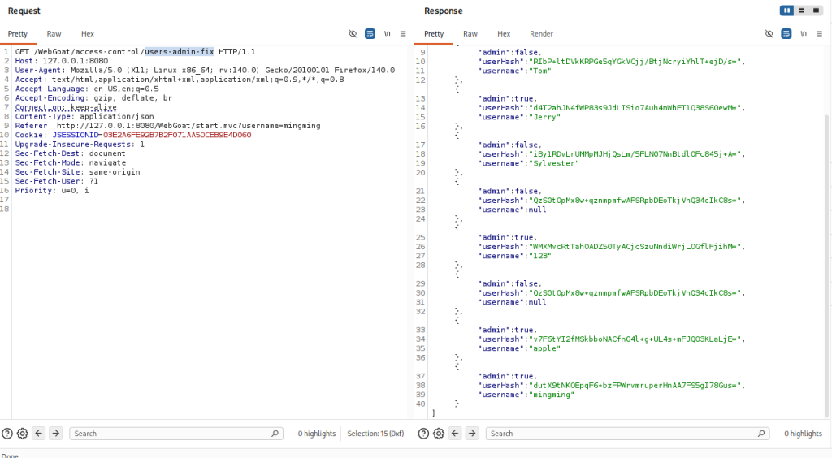This screenshot has width=832, height=458.
Task: Switch Response view to Raw tab
Action: point(470,34)
